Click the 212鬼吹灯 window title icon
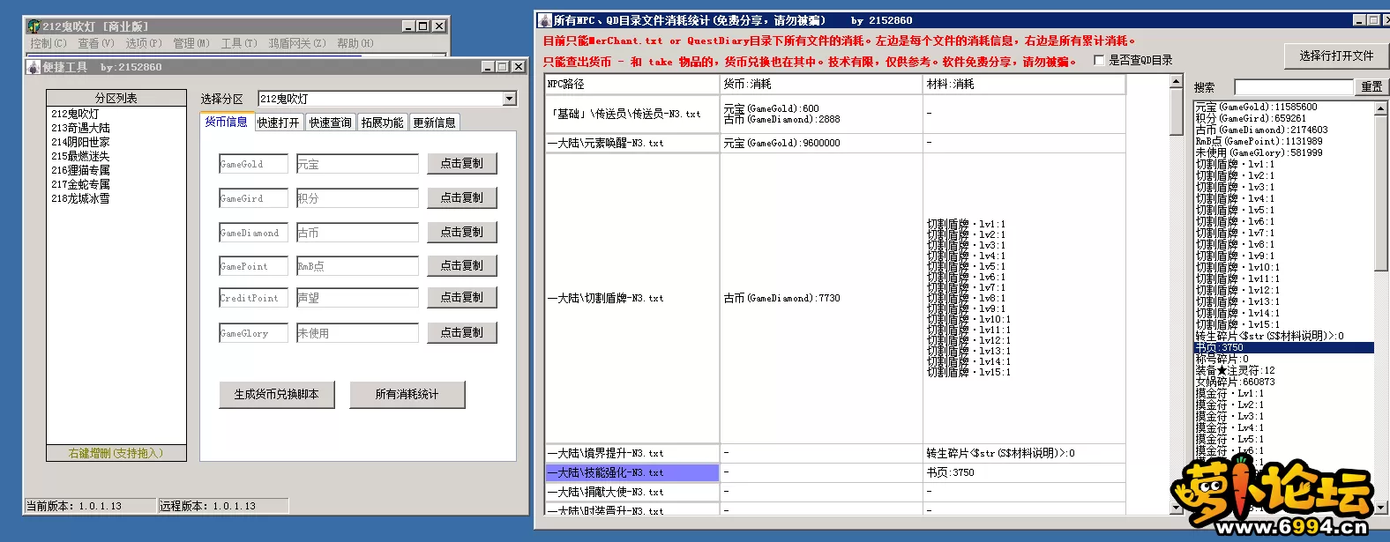Viewport: 1390px width, 542px height. tap(34, 26)
